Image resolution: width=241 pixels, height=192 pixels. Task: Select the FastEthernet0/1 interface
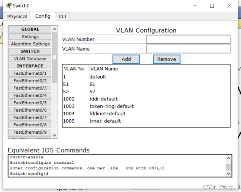[30, 73]
